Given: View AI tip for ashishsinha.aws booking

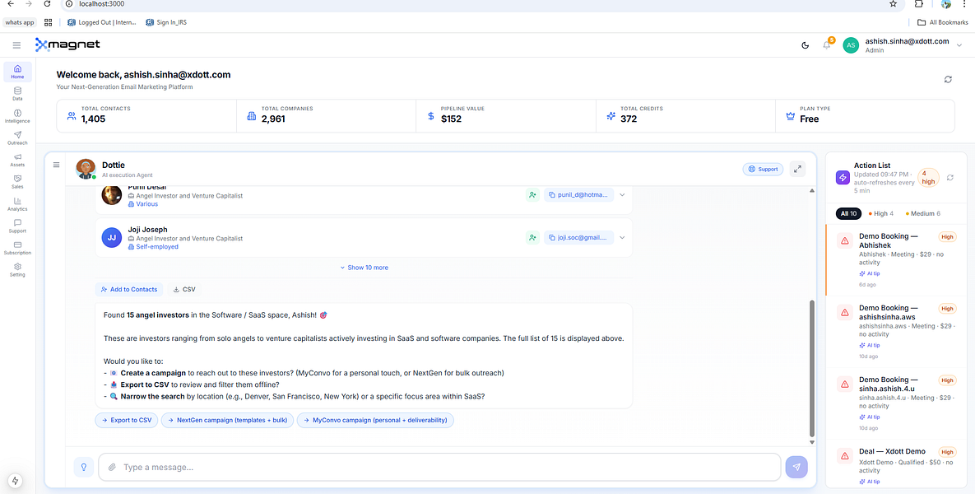Looking at the screenshot, I should 870,345.
